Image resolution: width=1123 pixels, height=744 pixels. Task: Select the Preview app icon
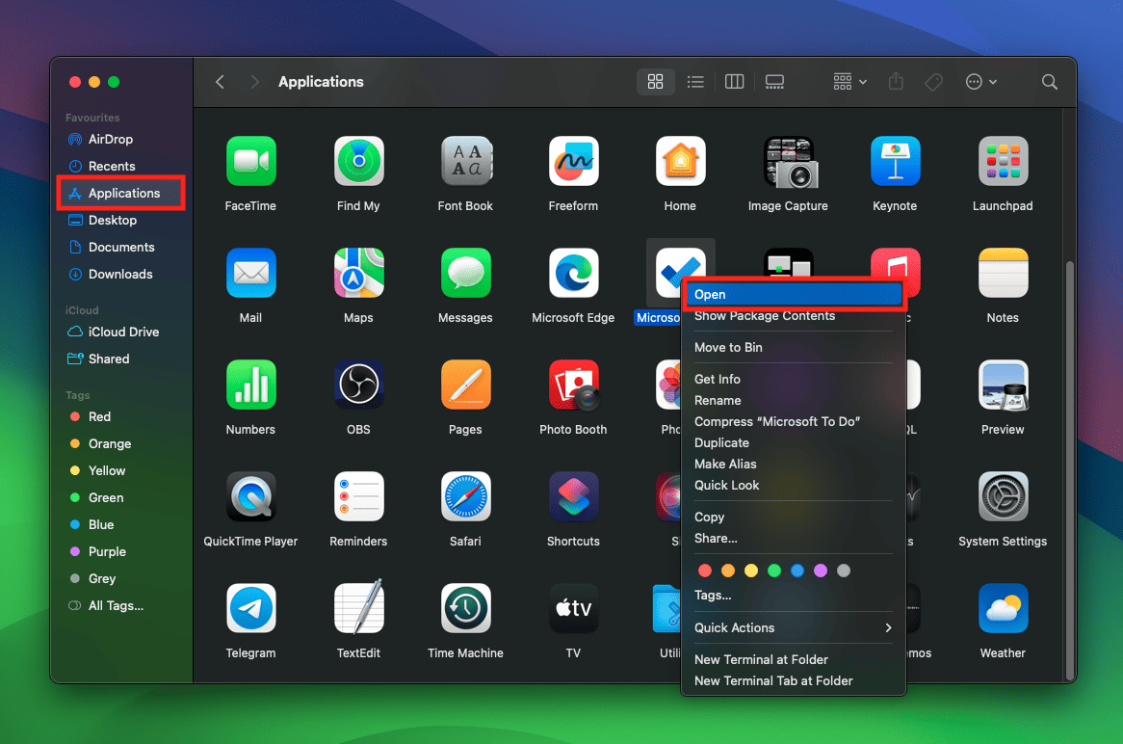click(1003, 385)
